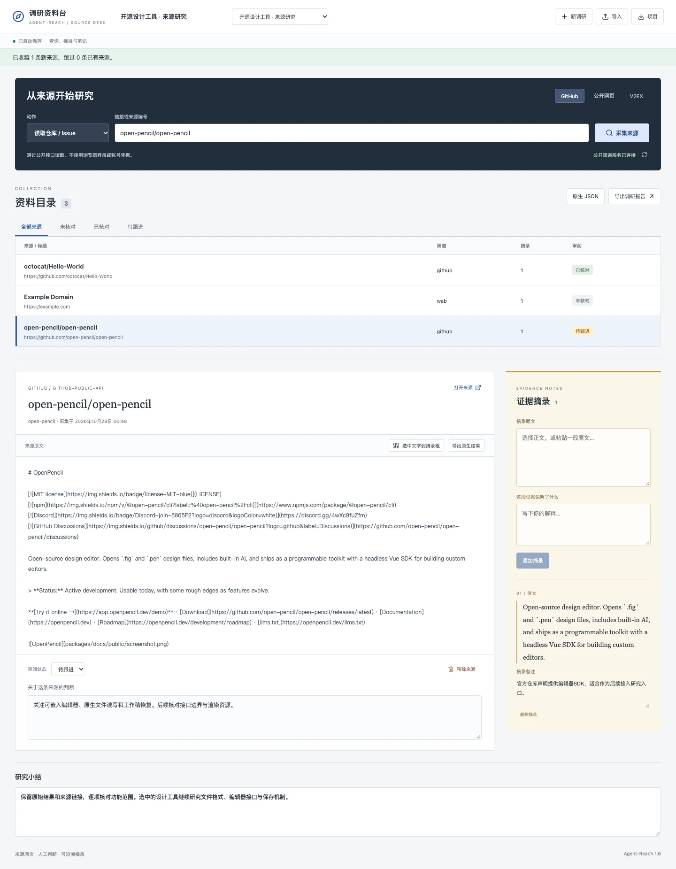This screenshot has height=869, width=676.
Task: Click the 原生 JSON button
Action: click(585, 196)
